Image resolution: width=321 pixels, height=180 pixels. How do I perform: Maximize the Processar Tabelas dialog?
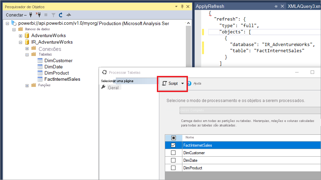[x=312, y=72]
